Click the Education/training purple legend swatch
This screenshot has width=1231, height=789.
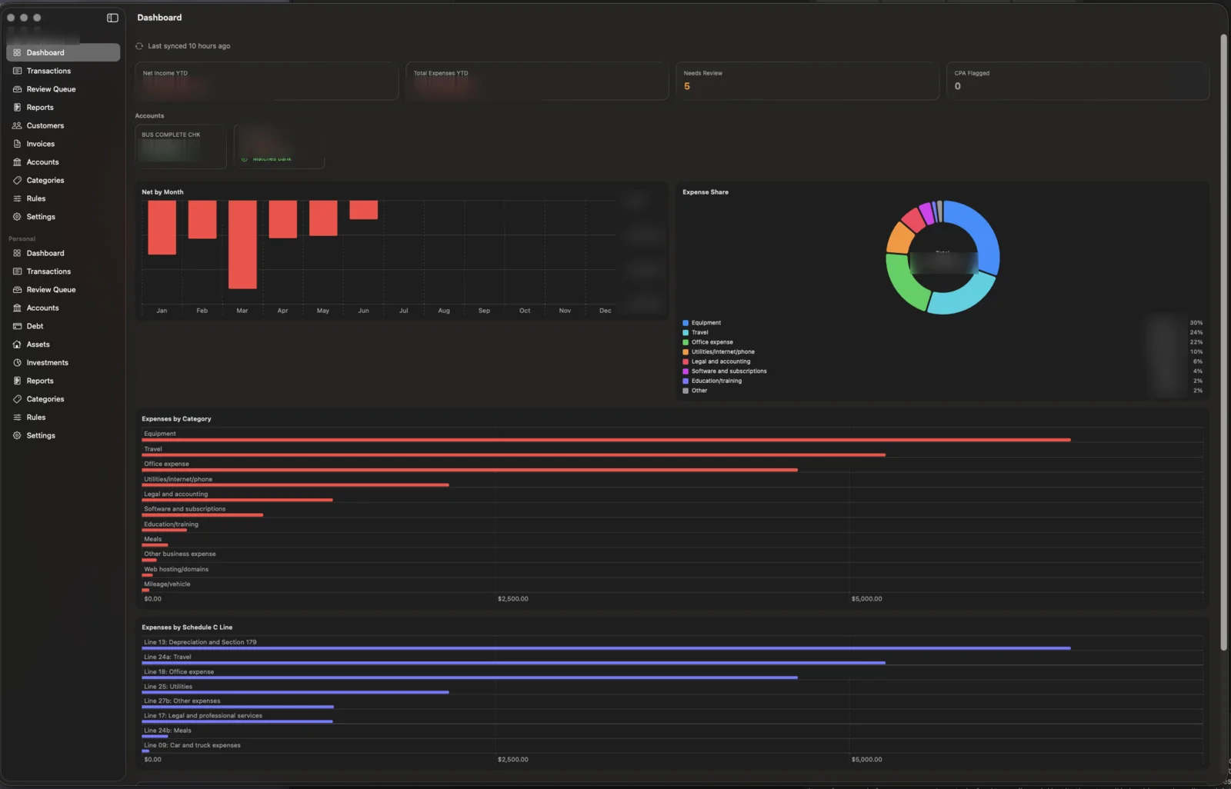pos(686,381)
